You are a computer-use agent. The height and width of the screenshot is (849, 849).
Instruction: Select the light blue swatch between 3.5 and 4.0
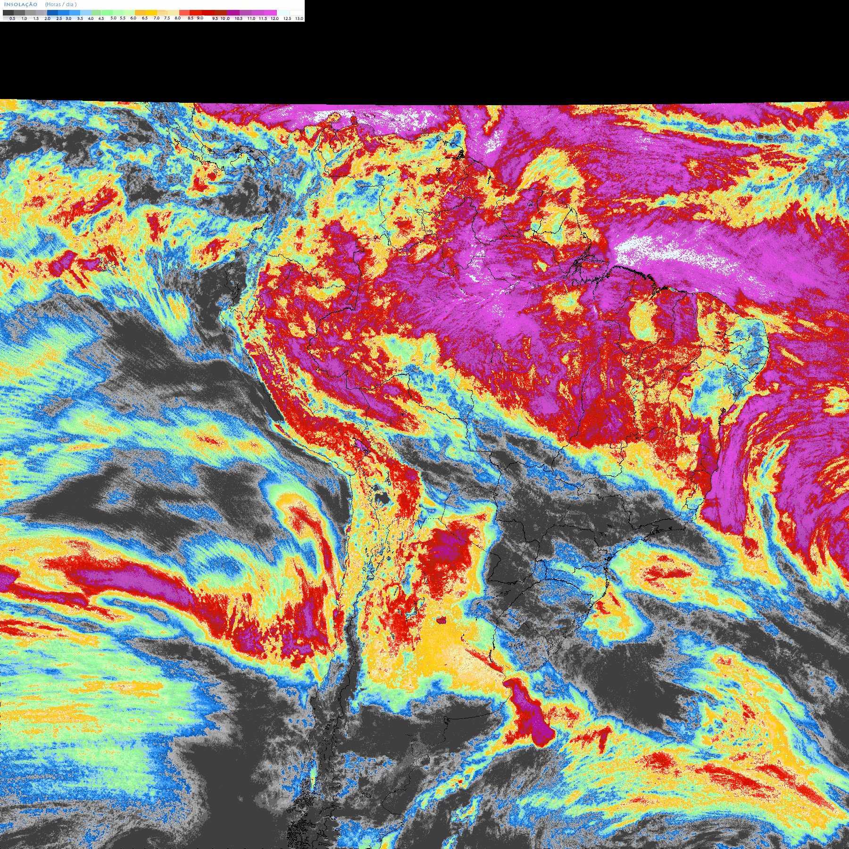click(86, 13)
